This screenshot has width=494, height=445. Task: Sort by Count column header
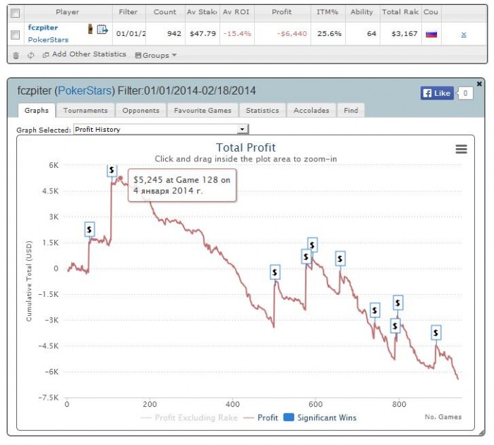pyautogui.click(x=165, y=12)
